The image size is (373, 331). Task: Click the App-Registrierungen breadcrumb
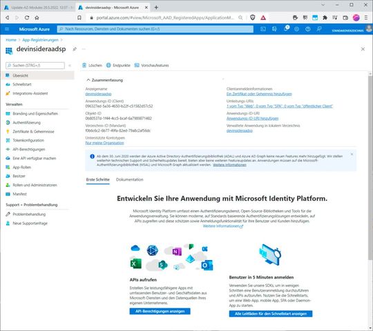pyautogui.click(x=41, y=40)
